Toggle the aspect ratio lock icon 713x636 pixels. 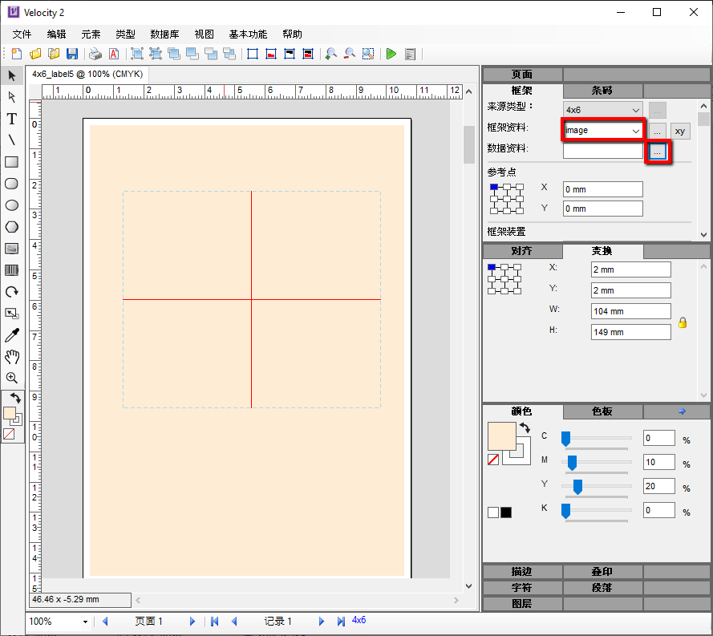[683, 322]
